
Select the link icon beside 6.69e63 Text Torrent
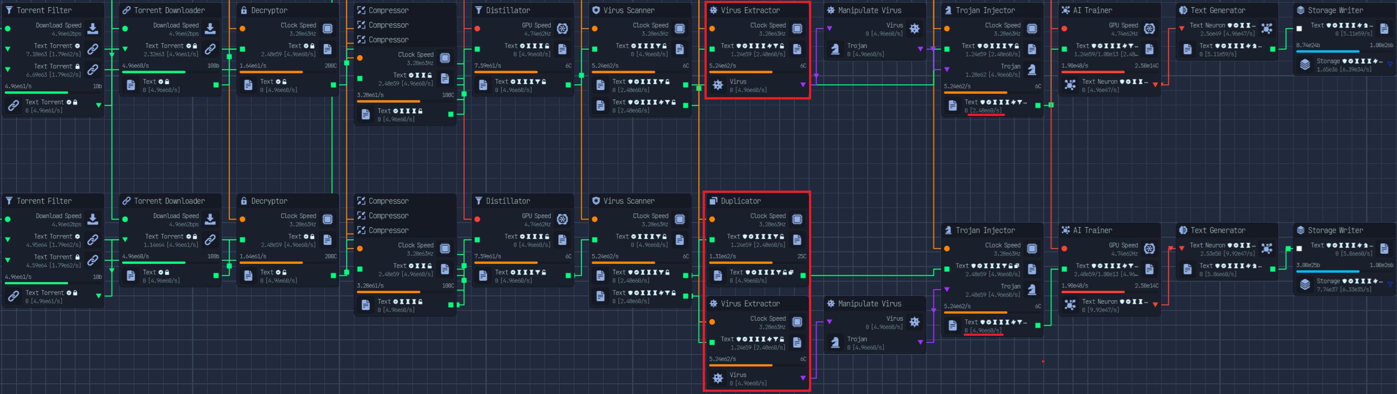(x=93, y=70)
